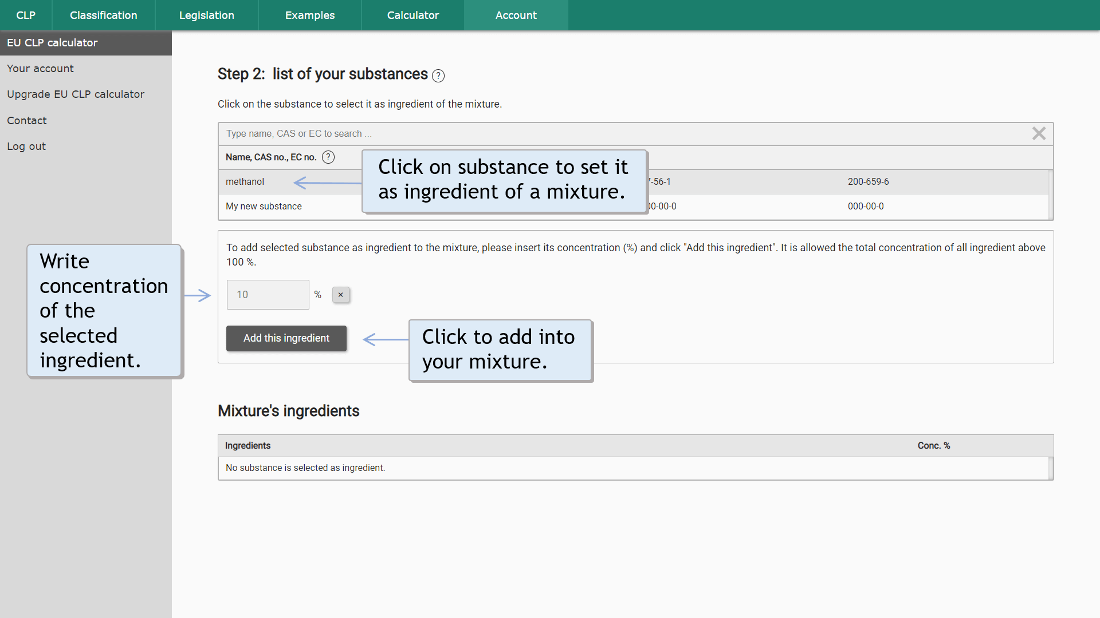Click Your account in sidebar
The width and height of the screenshot is (1100, 618).
click(x=41, y=69)
